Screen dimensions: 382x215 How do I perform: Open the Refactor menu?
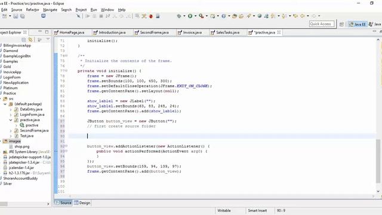pos(32,10)
